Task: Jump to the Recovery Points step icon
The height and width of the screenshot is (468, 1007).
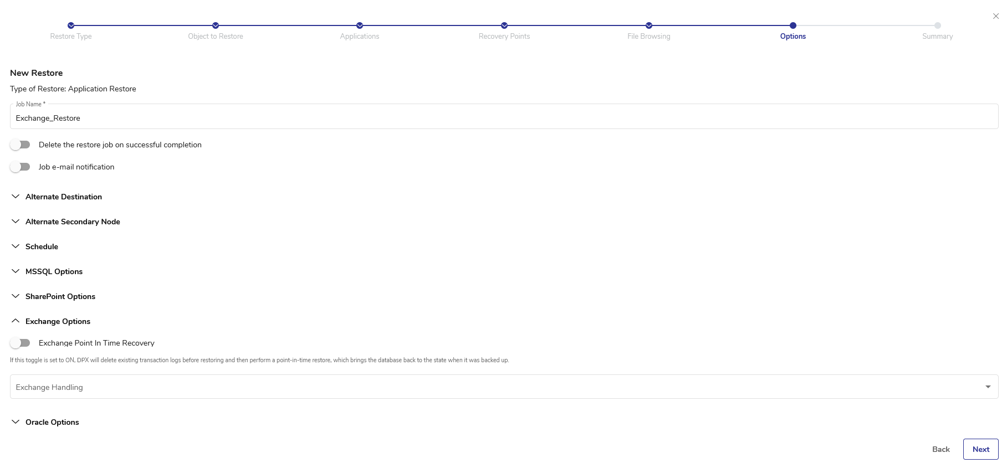Action: click(504, 25)
